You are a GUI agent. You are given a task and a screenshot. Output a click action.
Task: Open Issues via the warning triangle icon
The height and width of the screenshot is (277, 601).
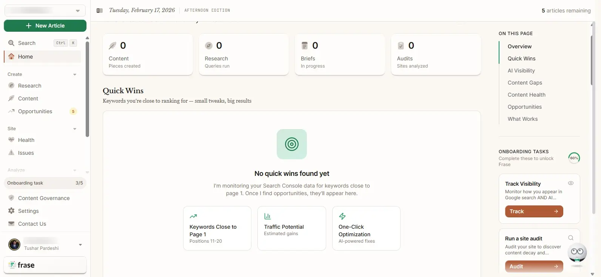tap(11, 153)
